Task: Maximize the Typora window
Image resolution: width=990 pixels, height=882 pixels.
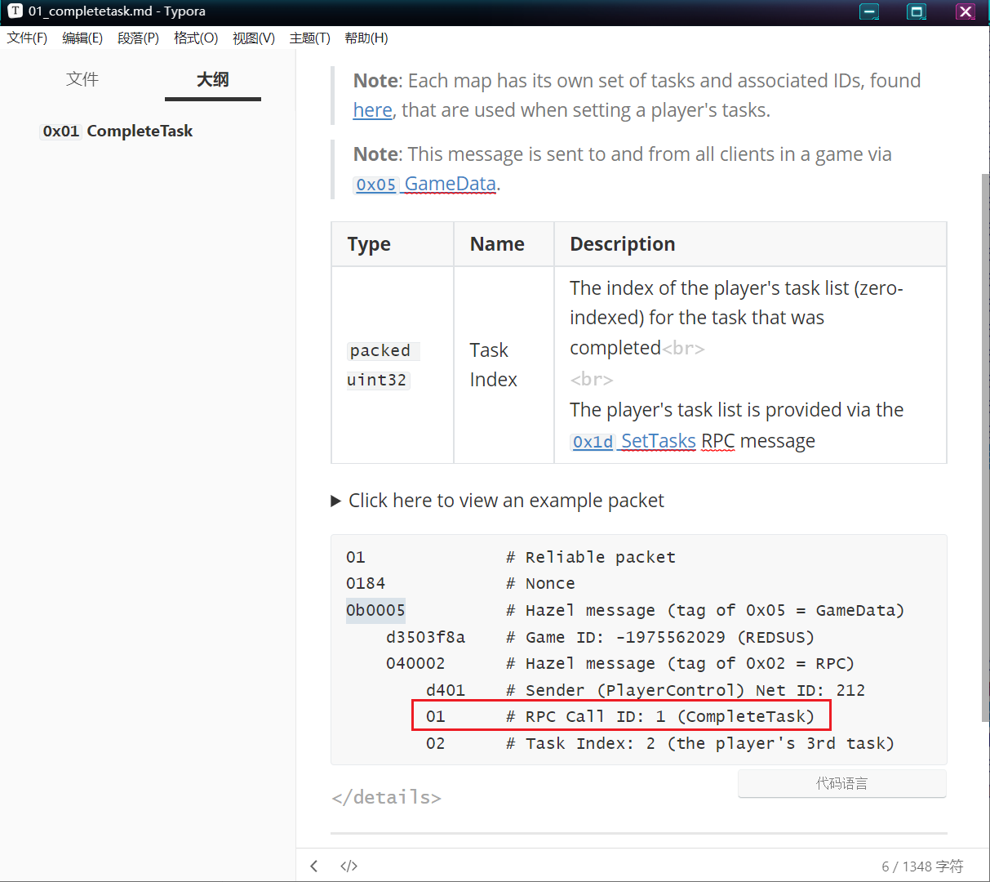Action: click(x=917, y=11)
